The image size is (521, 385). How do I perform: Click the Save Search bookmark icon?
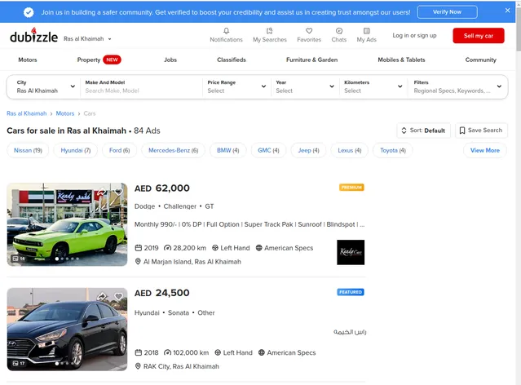(x=461, y=131)
